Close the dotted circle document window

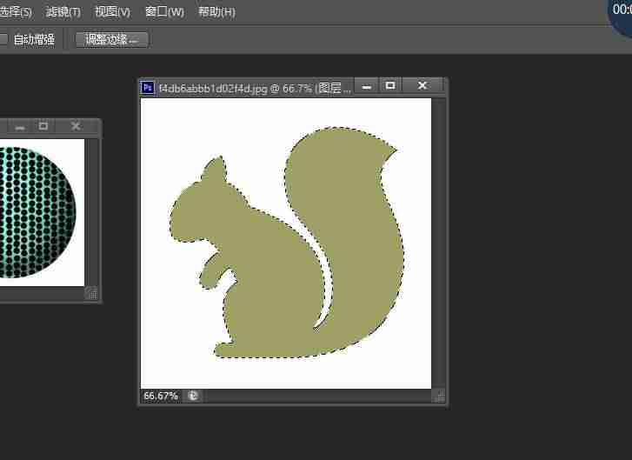[76, 126]
